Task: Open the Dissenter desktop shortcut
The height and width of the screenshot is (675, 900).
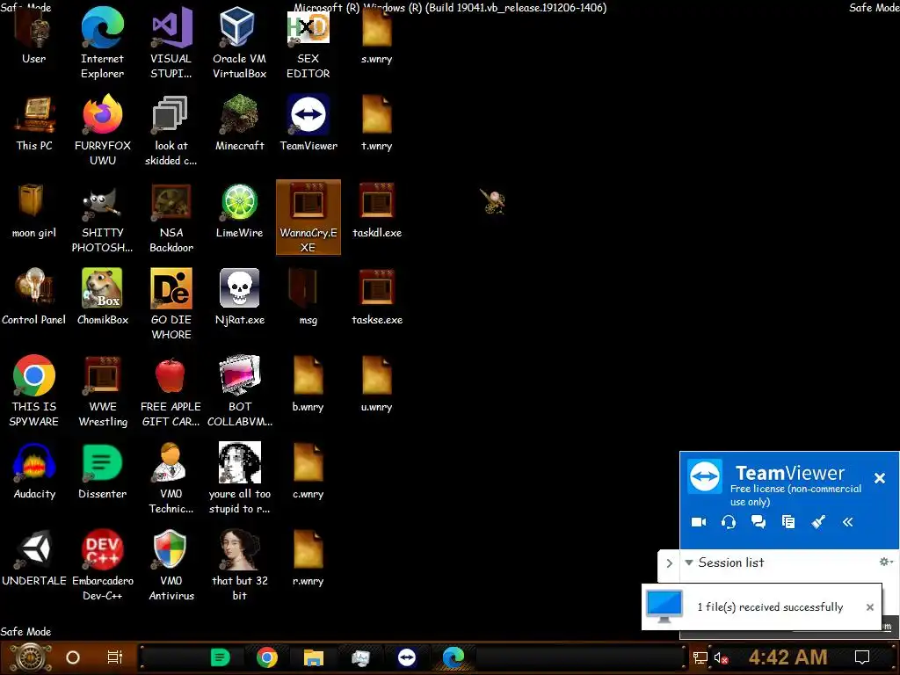Action: click(x=102, y=472)
